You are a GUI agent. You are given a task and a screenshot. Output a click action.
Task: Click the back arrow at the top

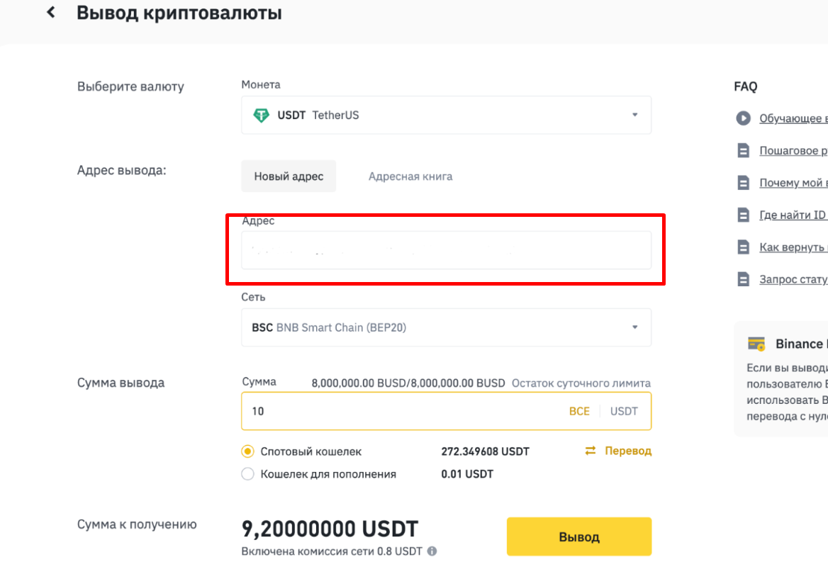pyautogui.click(x=50, y=12)
